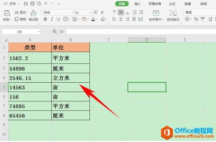Open the number format 常规 dropdown
The width and height of the screenshot is (216, 142).
(200, 12)
